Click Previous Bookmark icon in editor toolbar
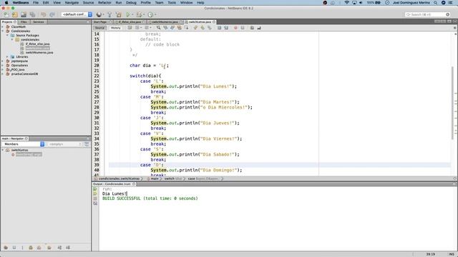This screenshot has width=458, height=257. [195, 28]
